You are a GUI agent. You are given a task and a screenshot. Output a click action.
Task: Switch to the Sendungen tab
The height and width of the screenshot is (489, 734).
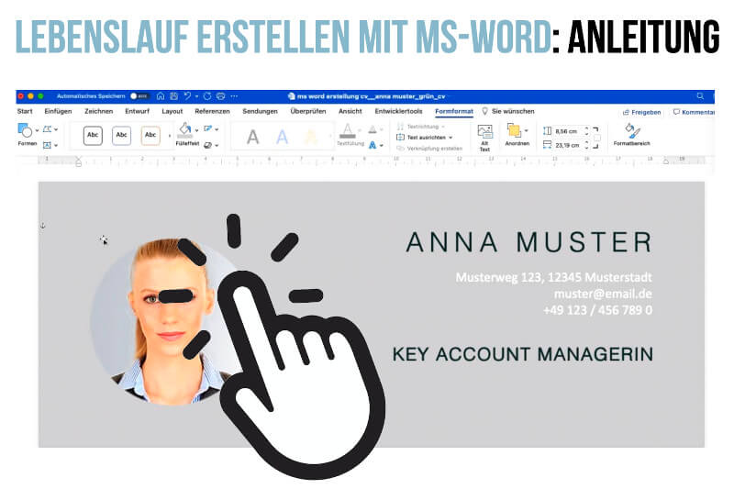(260, 111)
